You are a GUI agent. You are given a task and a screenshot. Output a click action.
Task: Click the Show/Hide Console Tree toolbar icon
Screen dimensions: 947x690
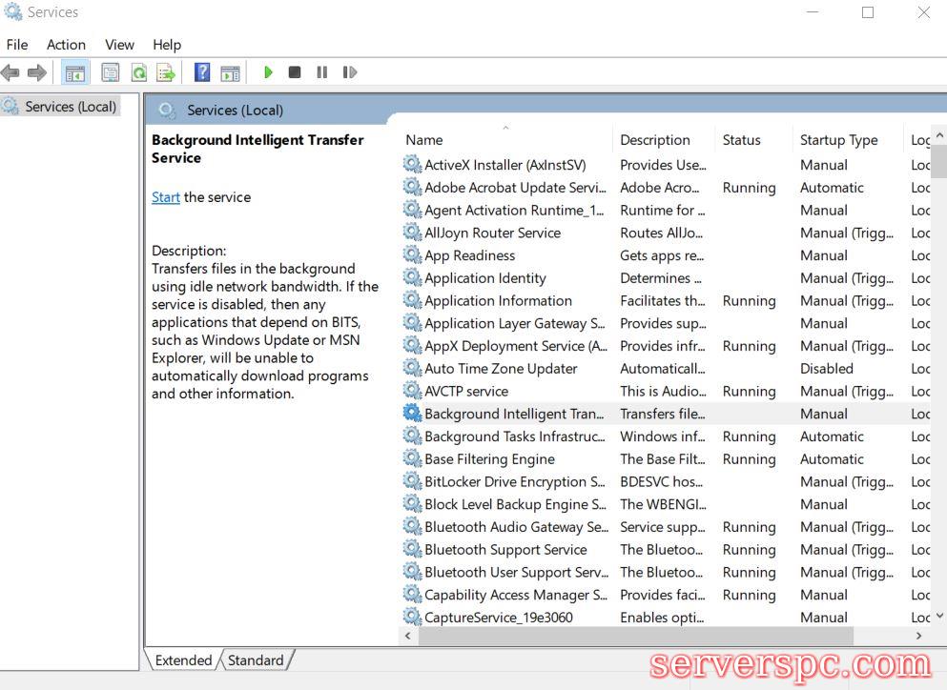pos(74,72)
